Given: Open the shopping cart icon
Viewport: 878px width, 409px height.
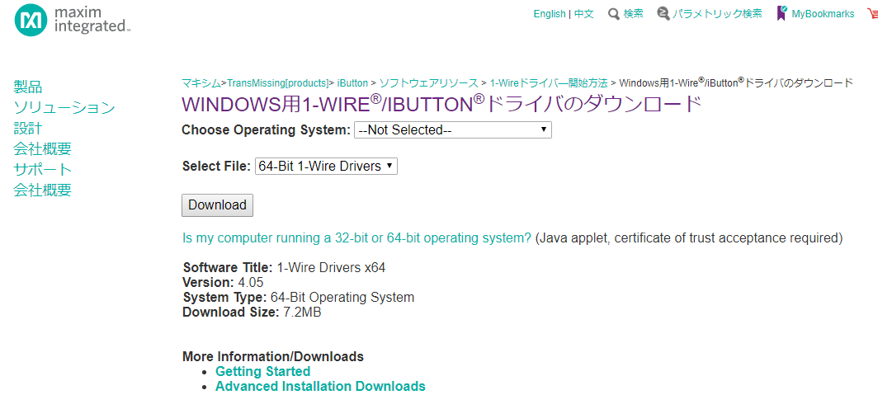Looking at the screenshot, I should coord(872,13).
